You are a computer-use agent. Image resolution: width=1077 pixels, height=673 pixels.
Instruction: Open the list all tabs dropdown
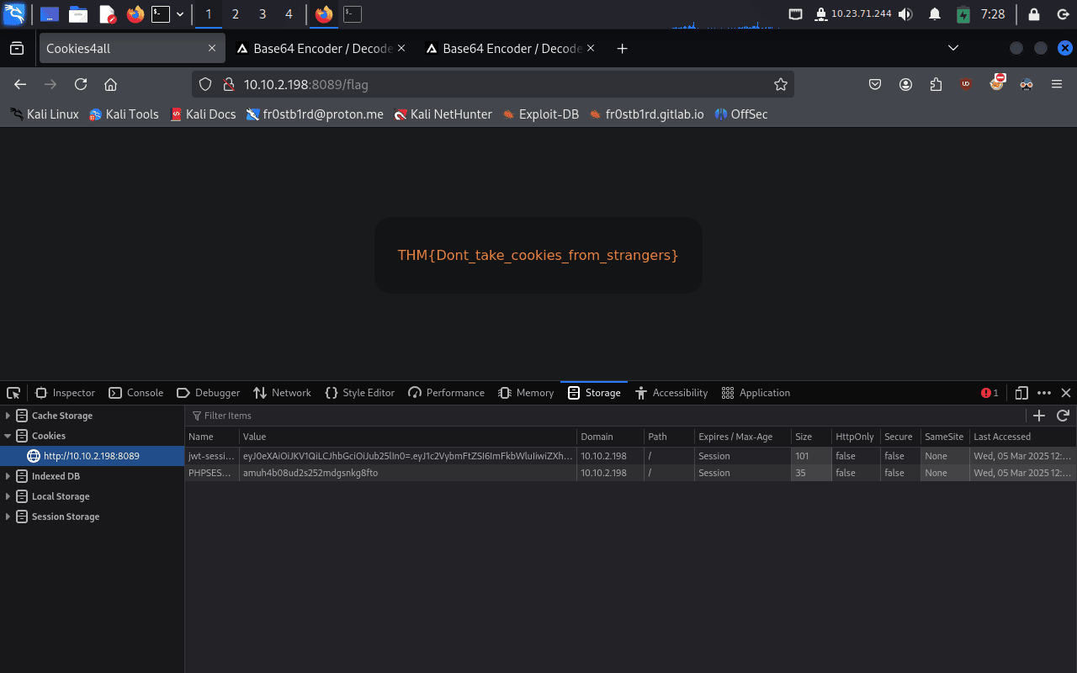coord(953,49)
